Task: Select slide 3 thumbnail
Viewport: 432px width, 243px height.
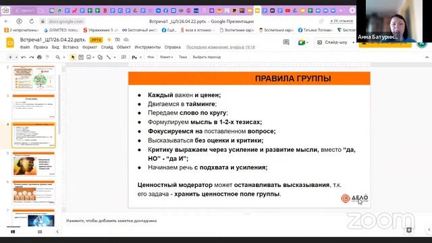Action: [33, 107]
